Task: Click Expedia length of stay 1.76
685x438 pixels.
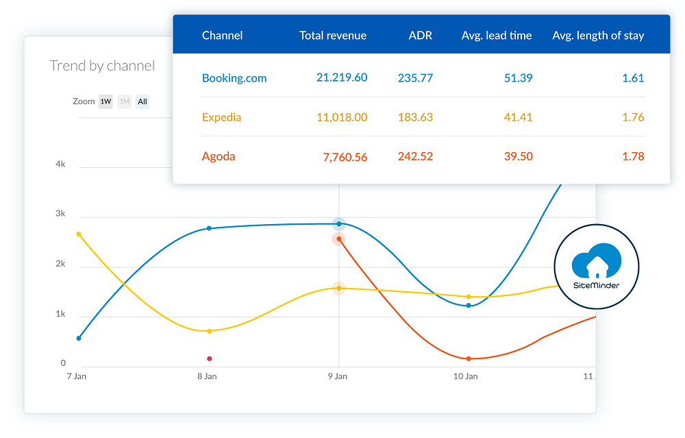Action: [633, 117]
